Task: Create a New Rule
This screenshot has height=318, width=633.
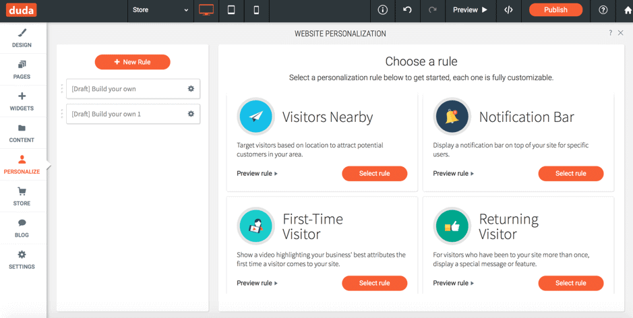Action: pyautogui.click(x=132, y=62)
